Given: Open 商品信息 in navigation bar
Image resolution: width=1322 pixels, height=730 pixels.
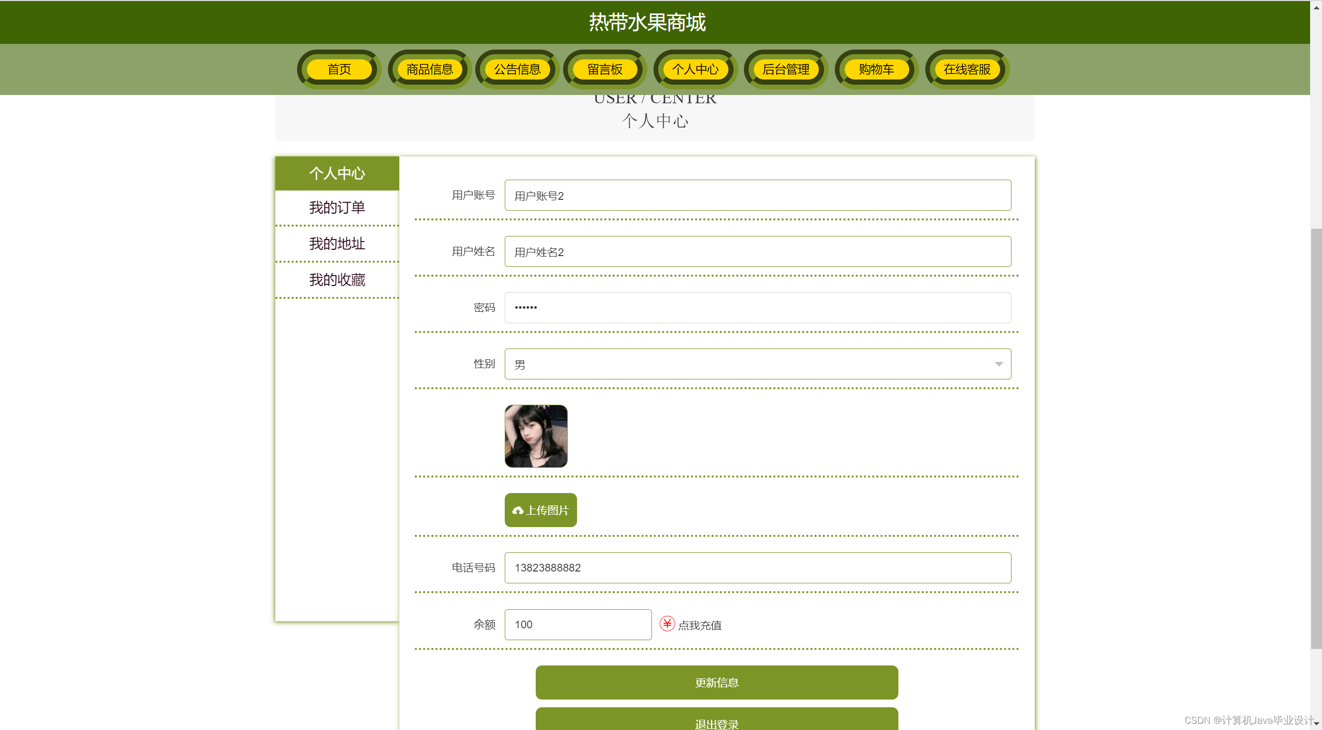Looking at the screenshot, I should tap(429, 69).
